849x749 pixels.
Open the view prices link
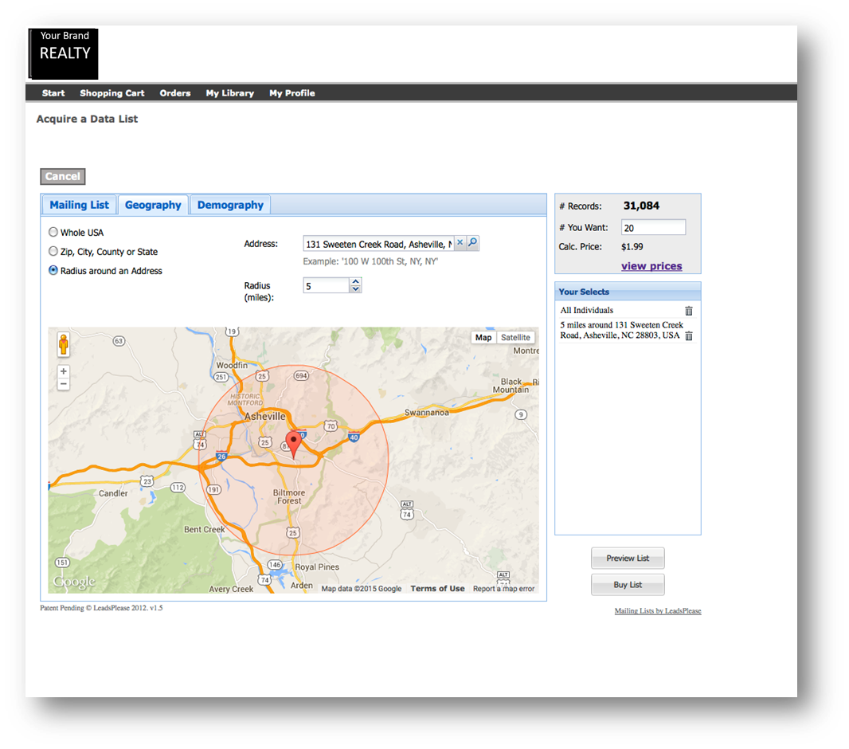(651, 266)
